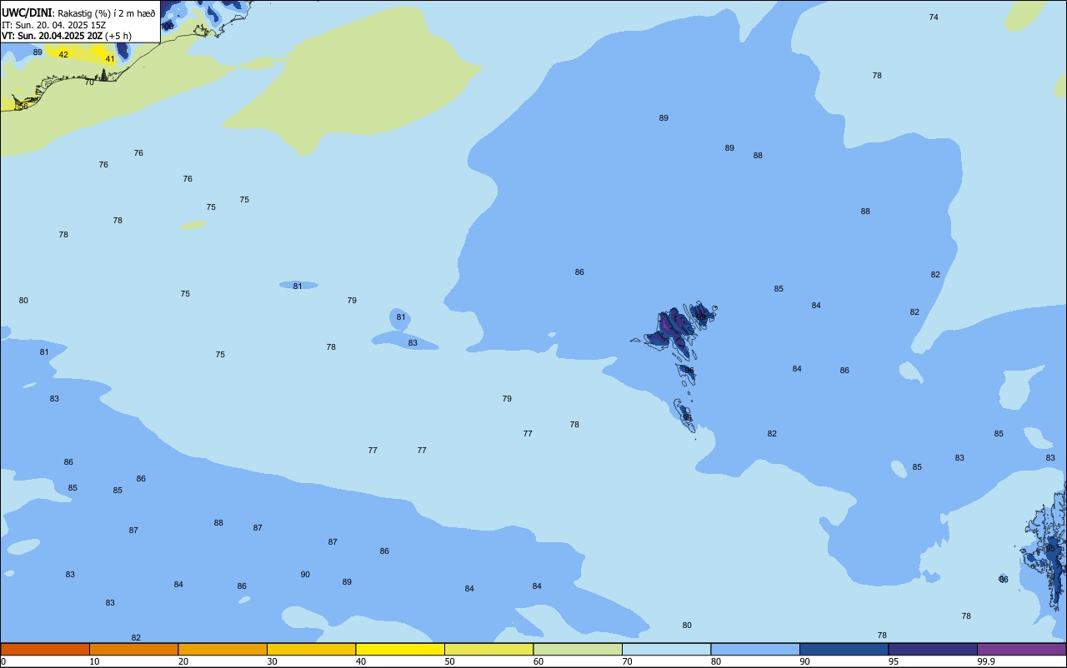
Task: Click the medium blue 80–90 legend band
Action: coord(755,649)
